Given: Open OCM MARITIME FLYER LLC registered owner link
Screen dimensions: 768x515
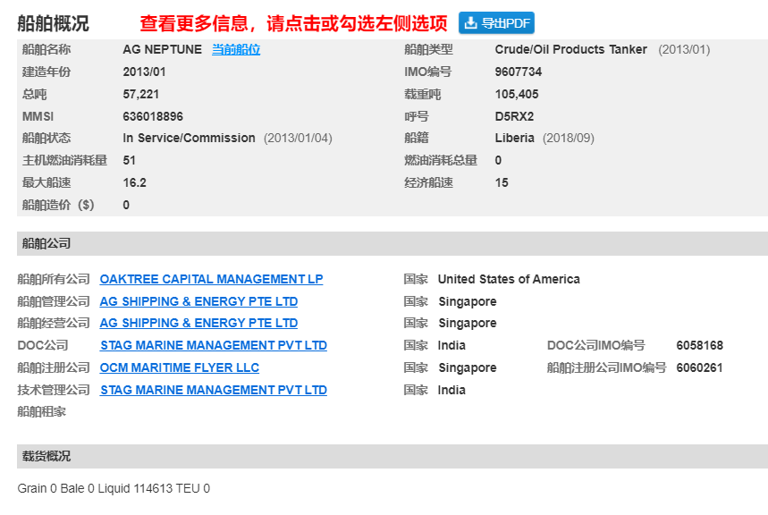Looking at the screenshot, I should point(179,367).
